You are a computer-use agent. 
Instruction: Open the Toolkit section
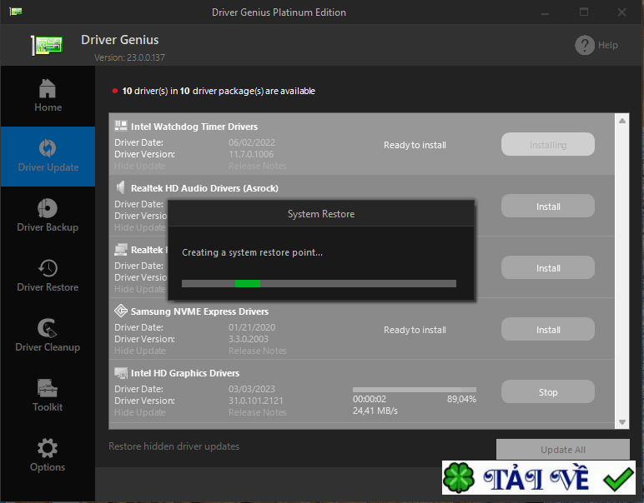point(48,388)
